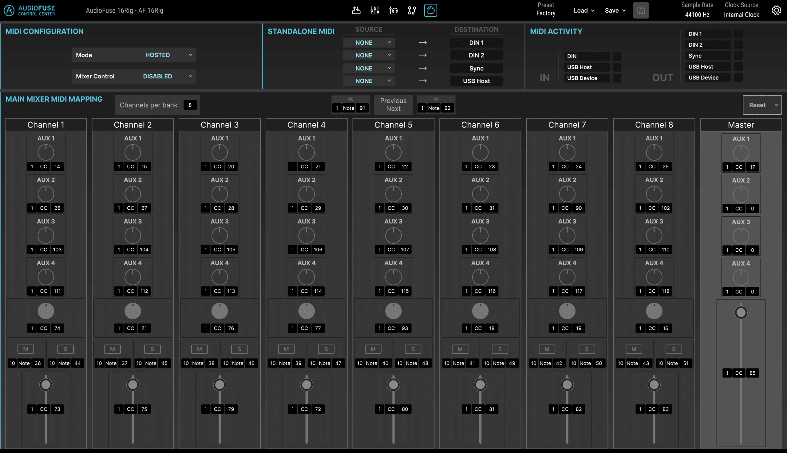The width and height of the screenshot is (787, 453).
Task: Click Channel 5 mute Note number 40
Action: 385,363
